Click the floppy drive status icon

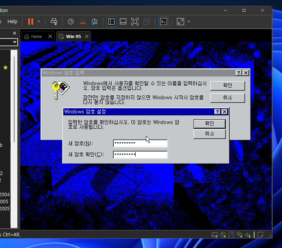click(231, 235)
